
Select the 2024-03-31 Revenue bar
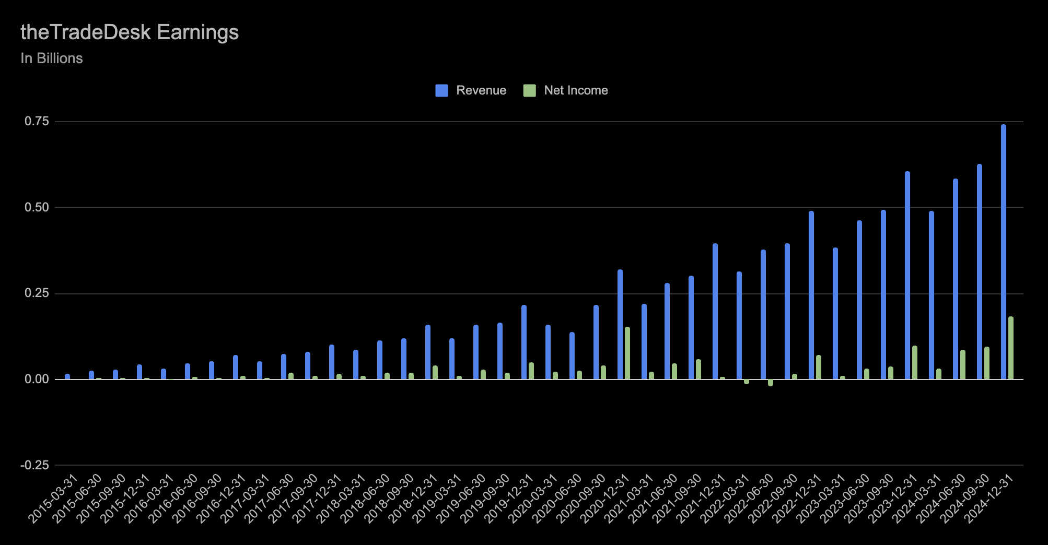[x=931, y=295]
